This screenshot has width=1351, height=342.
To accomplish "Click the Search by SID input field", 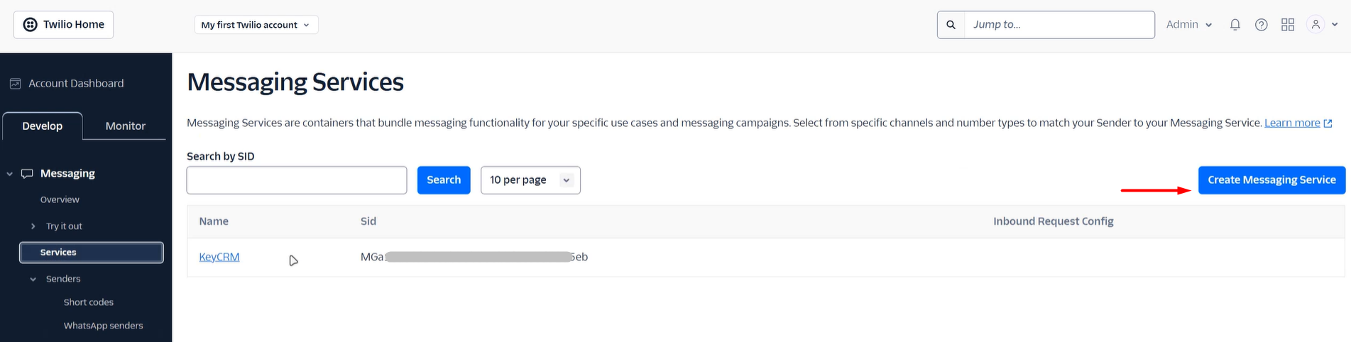I will [296, 180].
